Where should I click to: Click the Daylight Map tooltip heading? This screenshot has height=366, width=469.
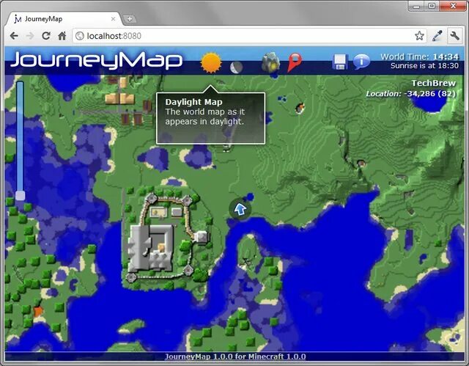(x=193, y=102)
